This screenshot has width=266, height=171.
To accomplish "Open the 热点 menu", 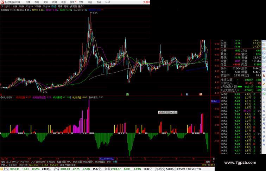I will tap(99, 2).
